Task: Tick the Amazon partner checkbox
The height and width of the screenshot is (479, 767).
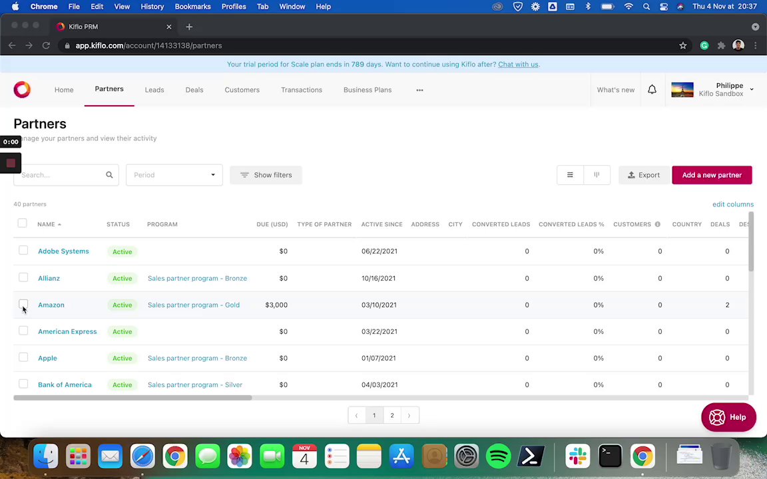Action: (x=23, y=304)
